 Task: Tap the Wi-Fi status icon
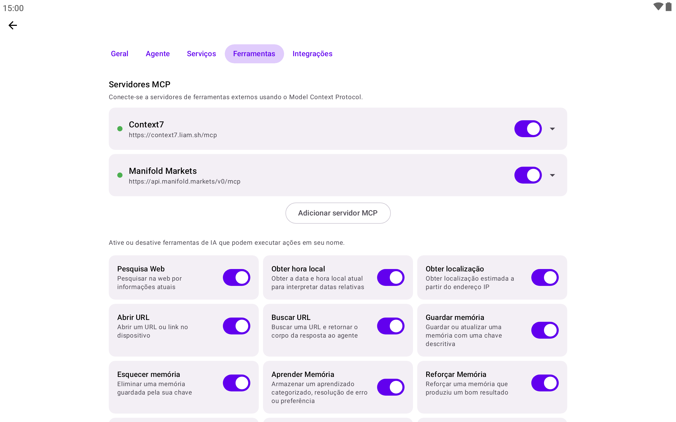(658, 7)
